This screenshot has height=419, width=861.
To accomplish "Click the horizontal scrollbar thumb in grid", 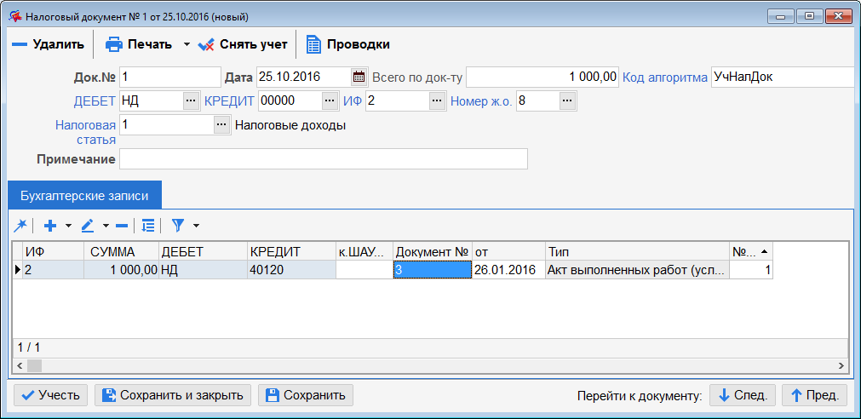I will point(35,365).
